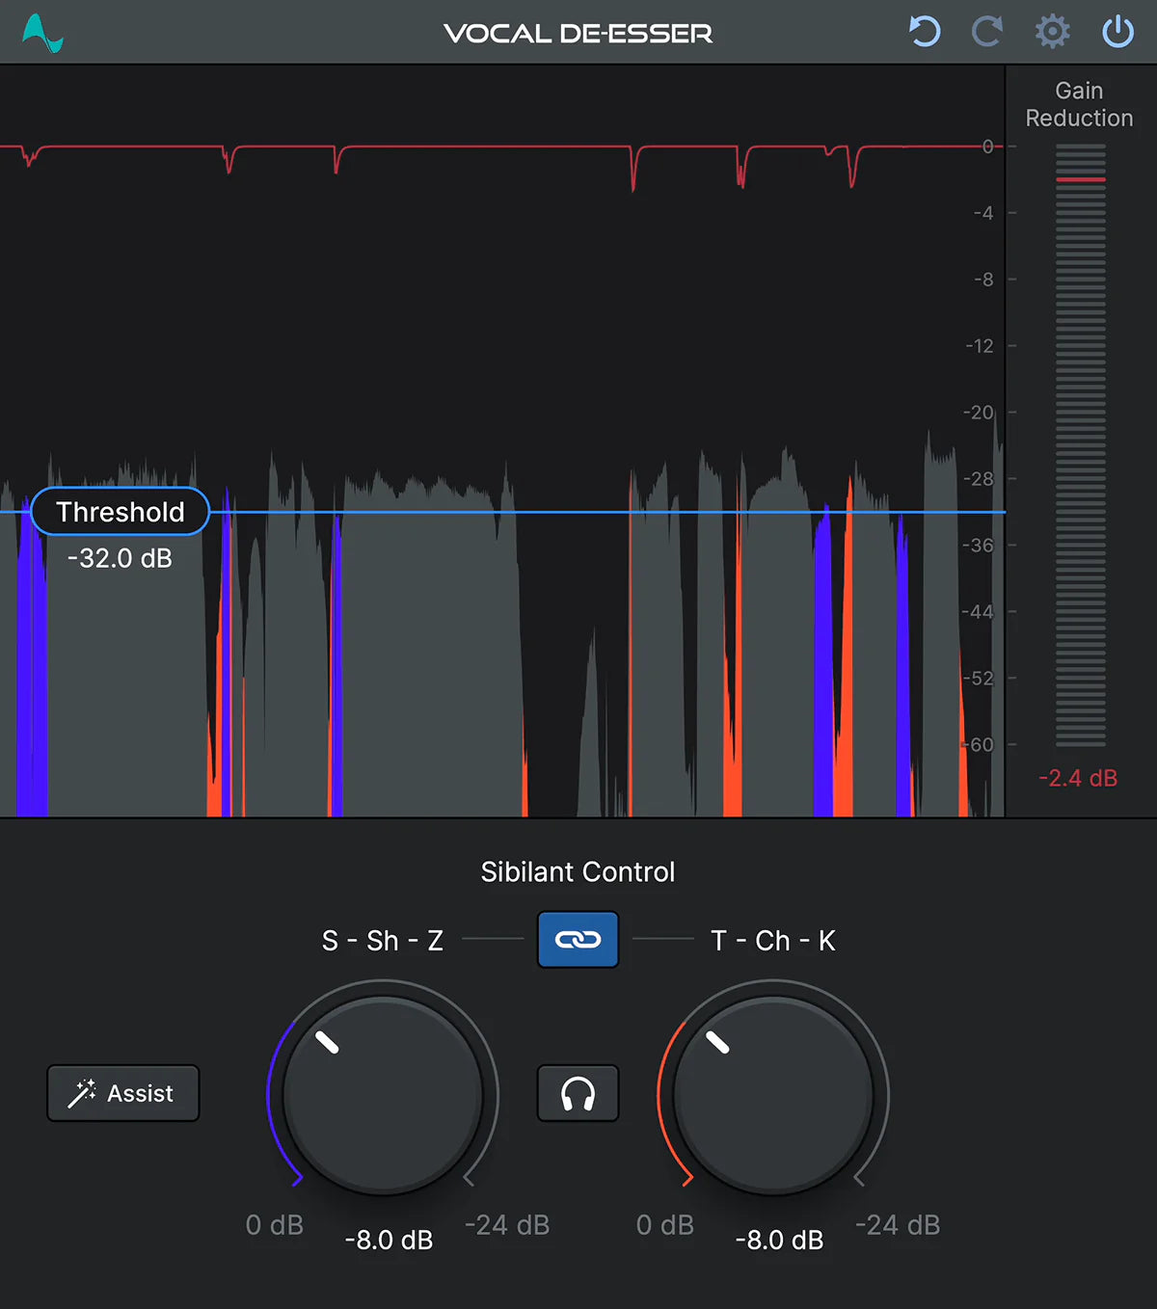Image resolution: width=1157 pixels, height=1309 pixels.
Task: Select the blue threshold line on the waveform
Action: click(x=578, y=513)
